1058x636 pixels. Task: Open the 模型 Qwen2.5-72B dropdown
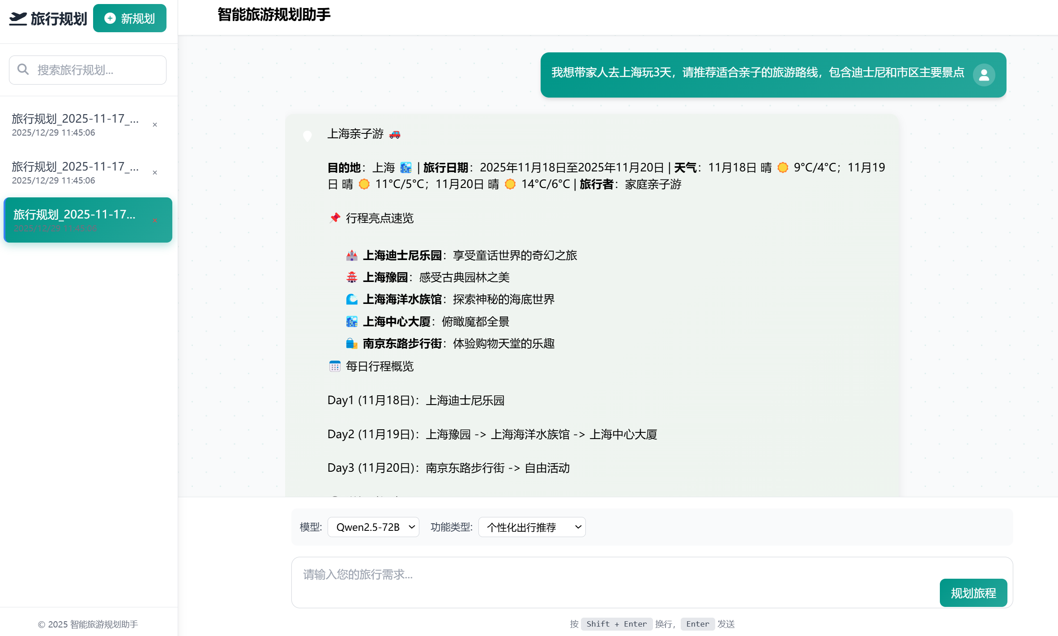(373, 527)
